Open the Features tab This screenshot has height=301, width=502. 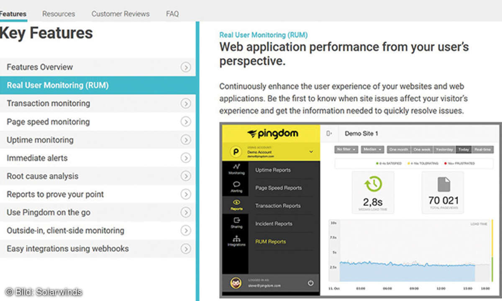(13, 14)
